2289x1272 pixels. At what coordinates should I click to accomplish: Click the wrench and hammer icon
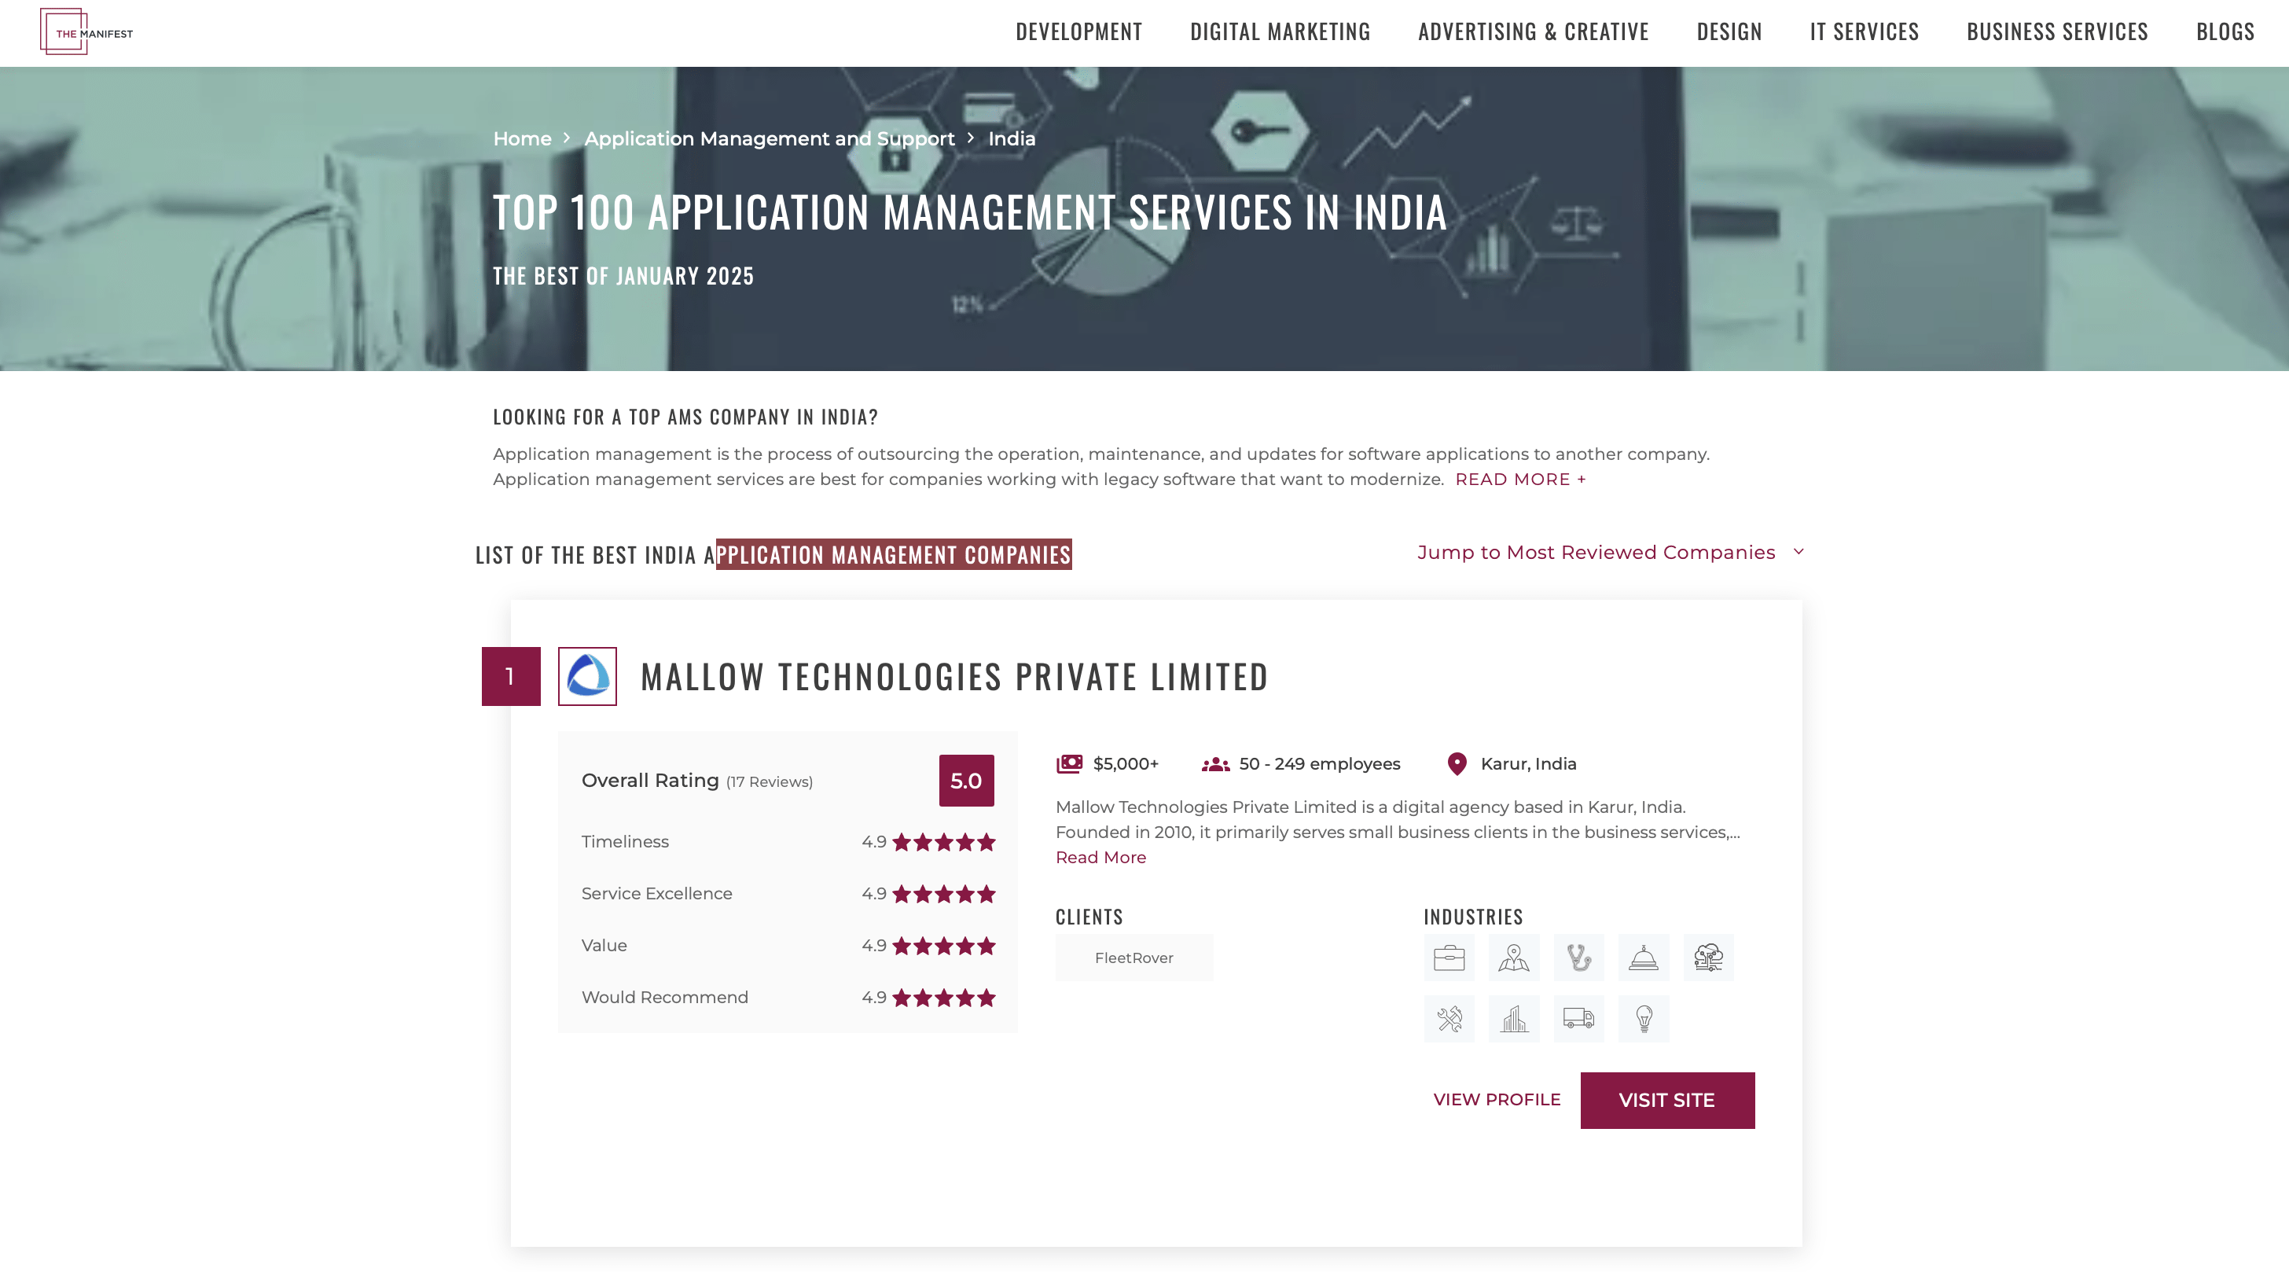[x=1449, y=1019]
